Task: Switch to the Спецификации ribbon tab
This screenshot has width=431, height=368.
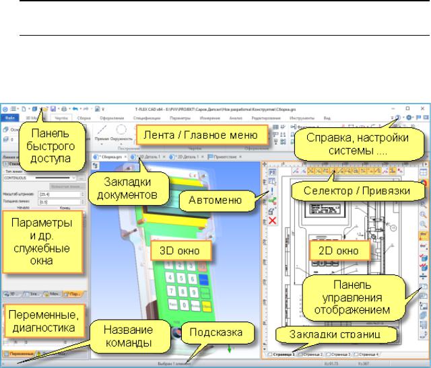Action: [x=147, y=118]
